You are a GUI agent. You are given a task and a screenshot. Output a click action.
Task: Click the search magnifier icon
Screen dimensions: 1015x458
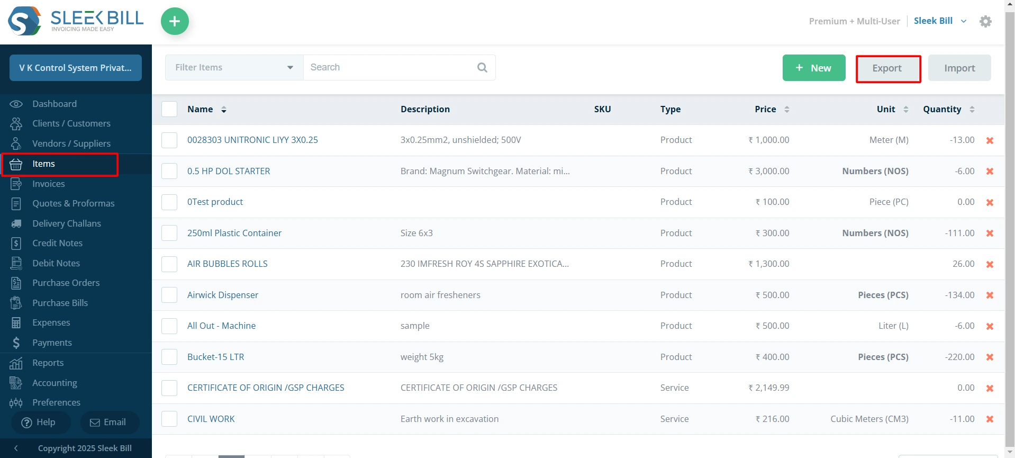pos(482,67)
